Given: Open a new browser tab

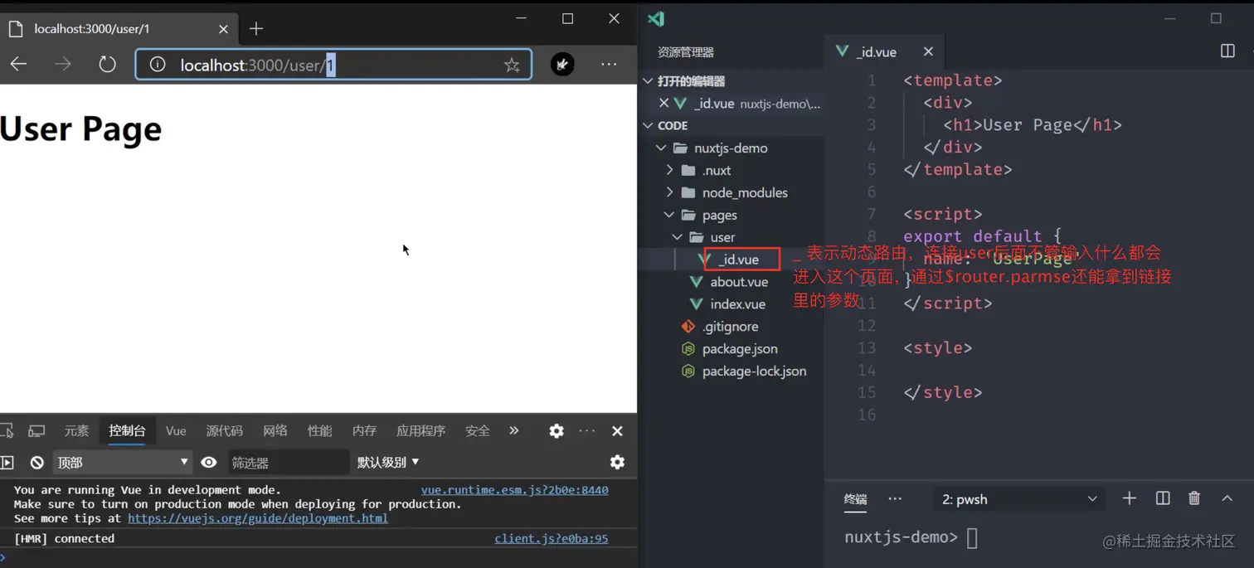Looking at the screenshot, I should point(256,29).
